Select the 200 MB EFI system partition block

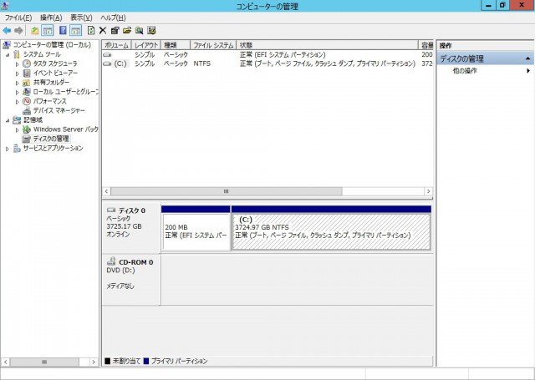pyautogui.click(x=196, y=231)
